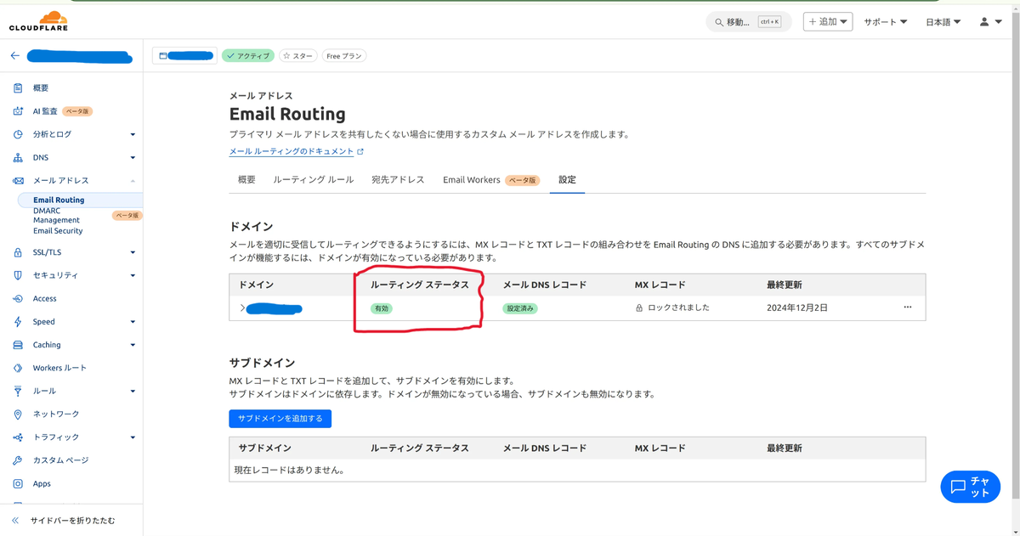Image resolution: width=1020 pixels, height=536 pixels.
Task: Click the Cloudflare logo
Action: (x=38, y=21)
